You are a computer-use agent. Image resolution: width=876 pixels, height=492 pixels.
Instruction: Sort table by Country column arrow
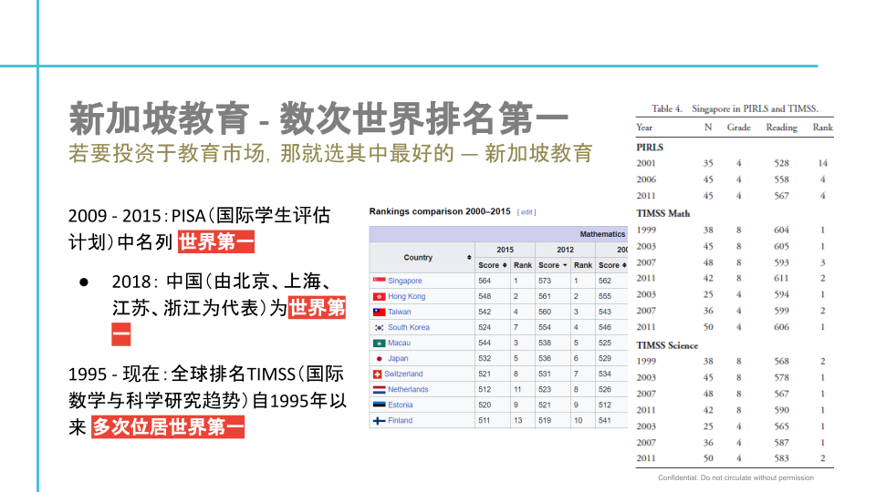[469, 258]
